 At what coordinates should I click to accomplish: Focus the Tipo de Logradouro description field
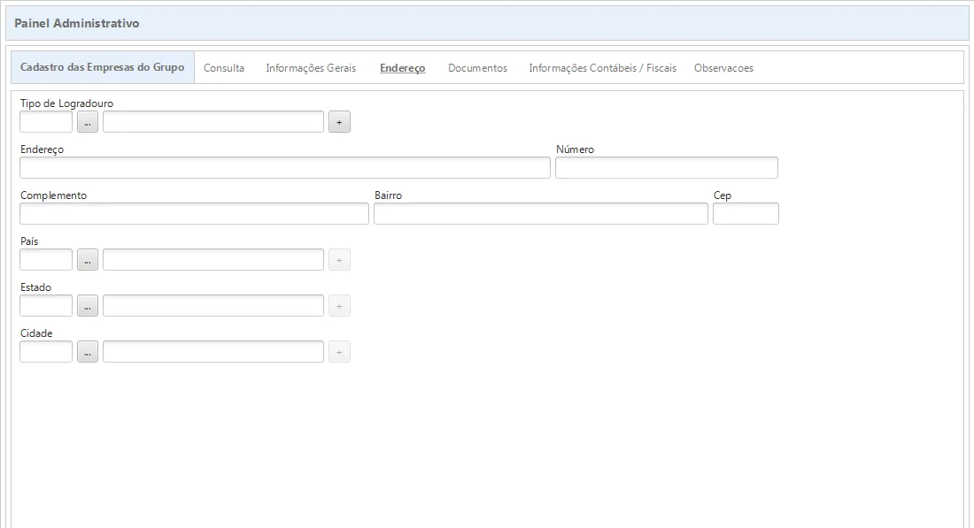[213, 122]
